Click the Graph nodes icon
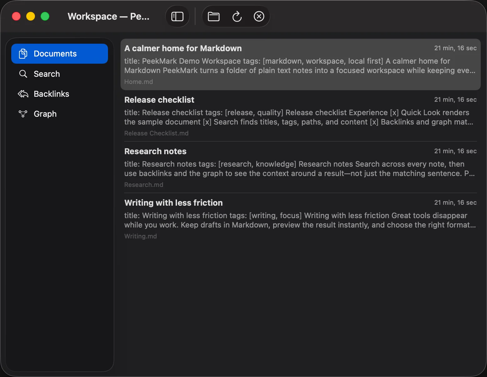This screenshot has height=377, width=487. [23, 114]
